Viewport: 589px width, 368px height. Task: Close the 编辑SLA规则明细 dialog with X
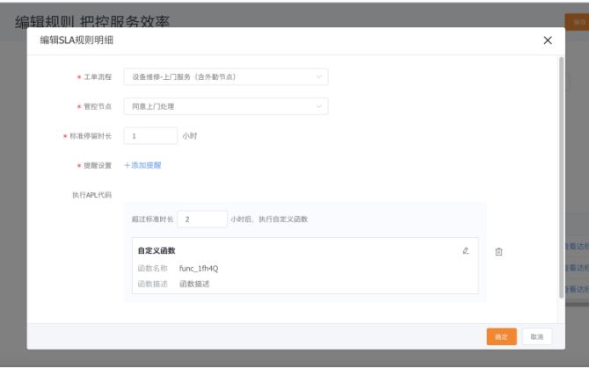(x=548, y=40)
